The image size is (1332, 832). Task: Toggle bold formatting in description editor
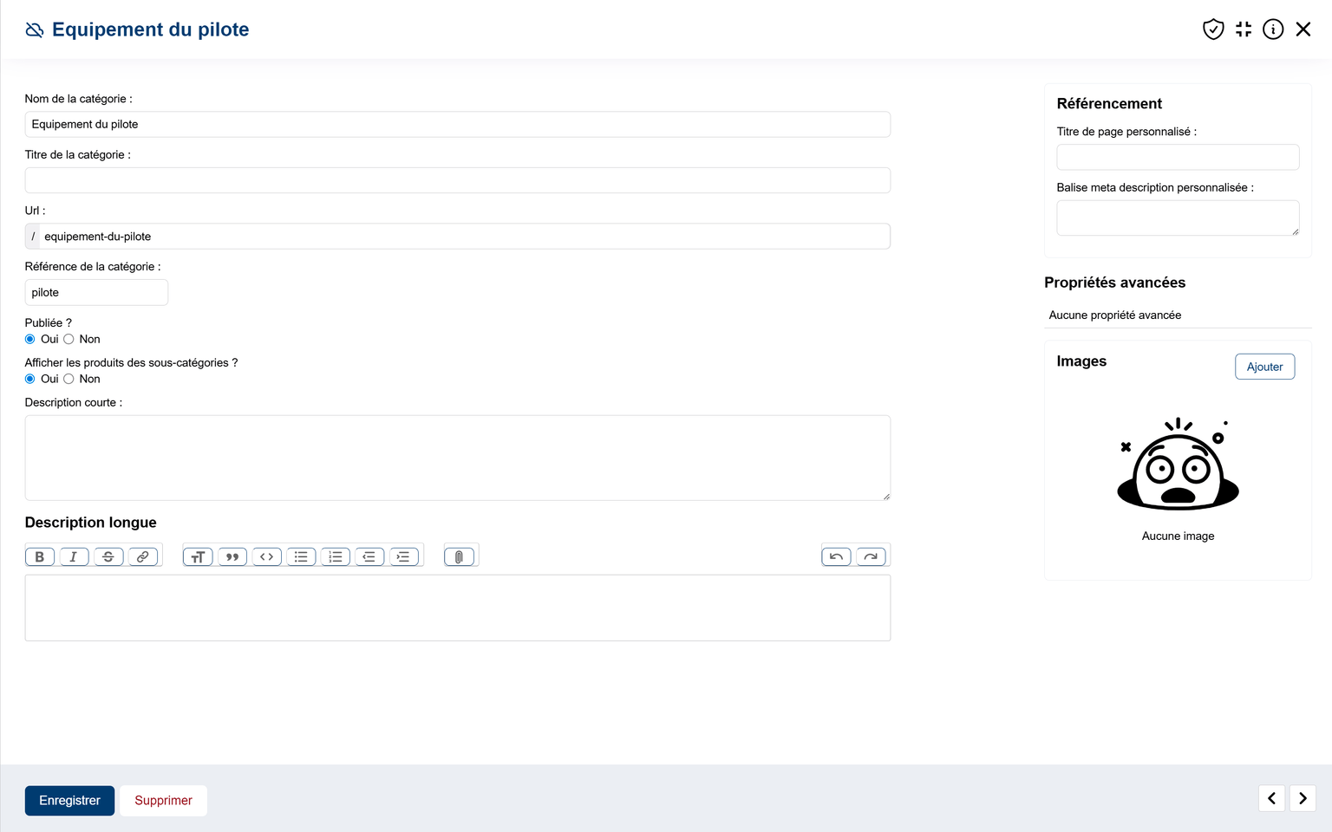point(40,556)
